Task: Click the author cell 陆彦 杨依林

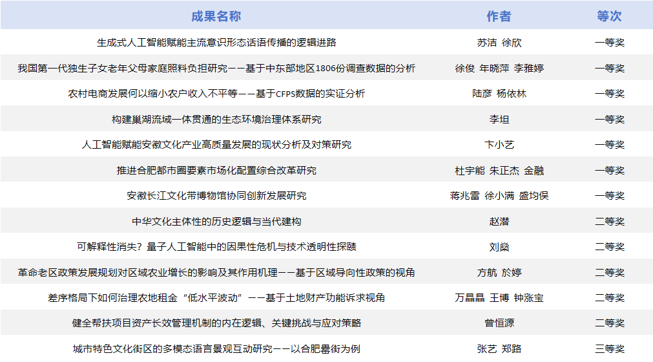Action: 499,94
